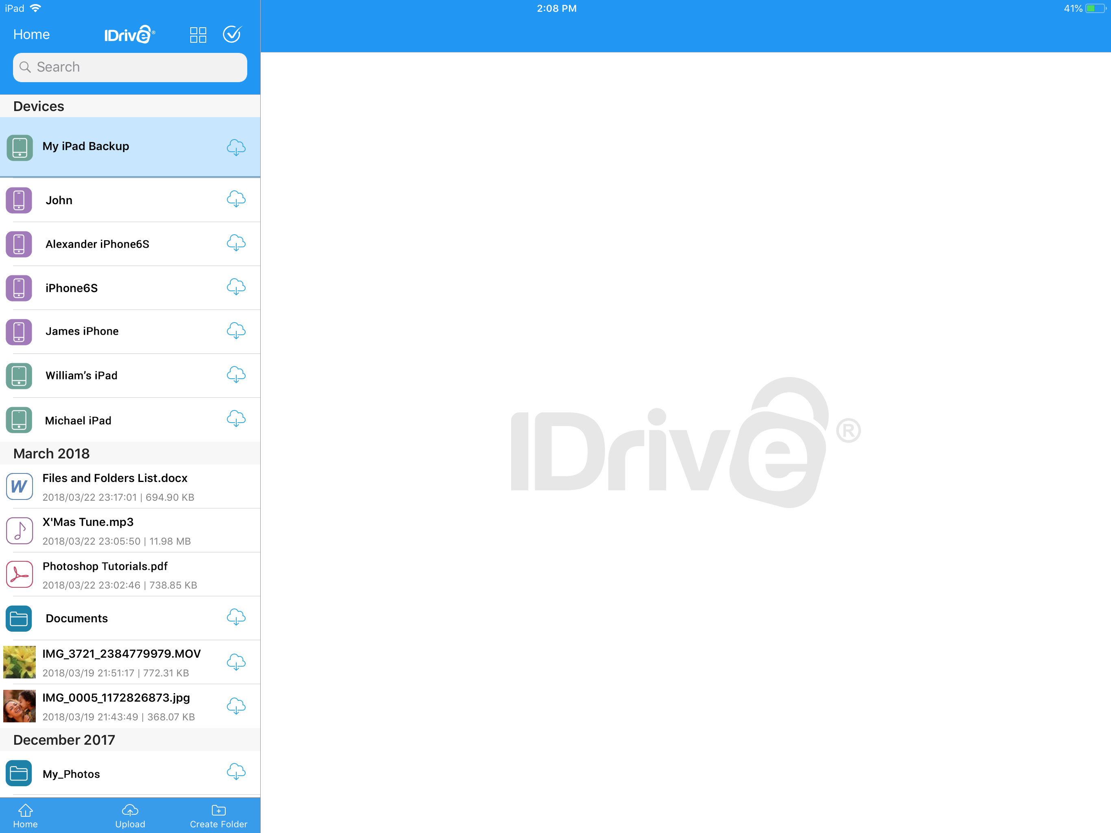Tap cloud download for Alexander iPhone6S

236,243
